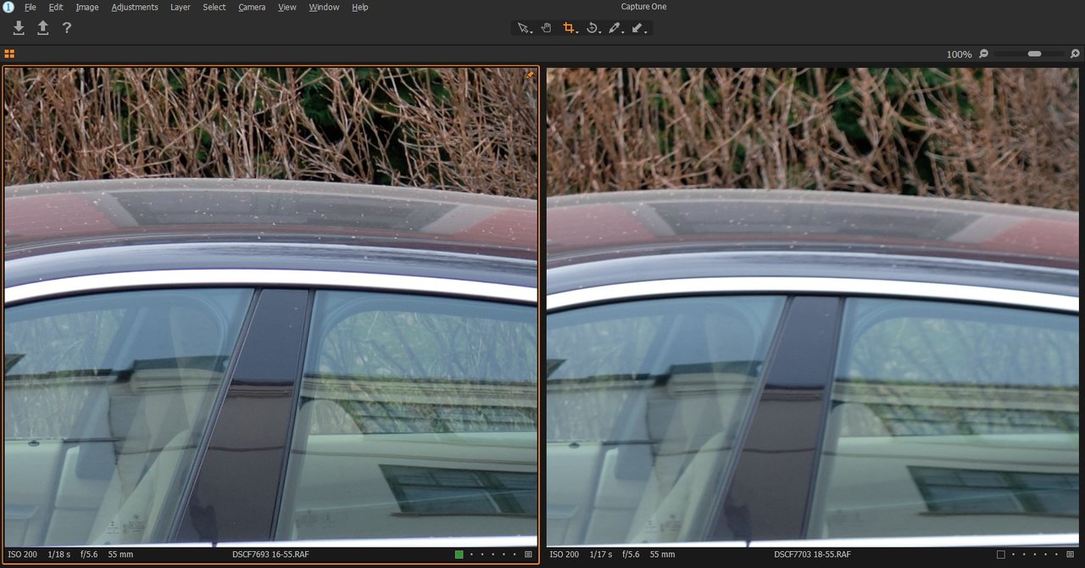Open the Adjustments menu

135,7
